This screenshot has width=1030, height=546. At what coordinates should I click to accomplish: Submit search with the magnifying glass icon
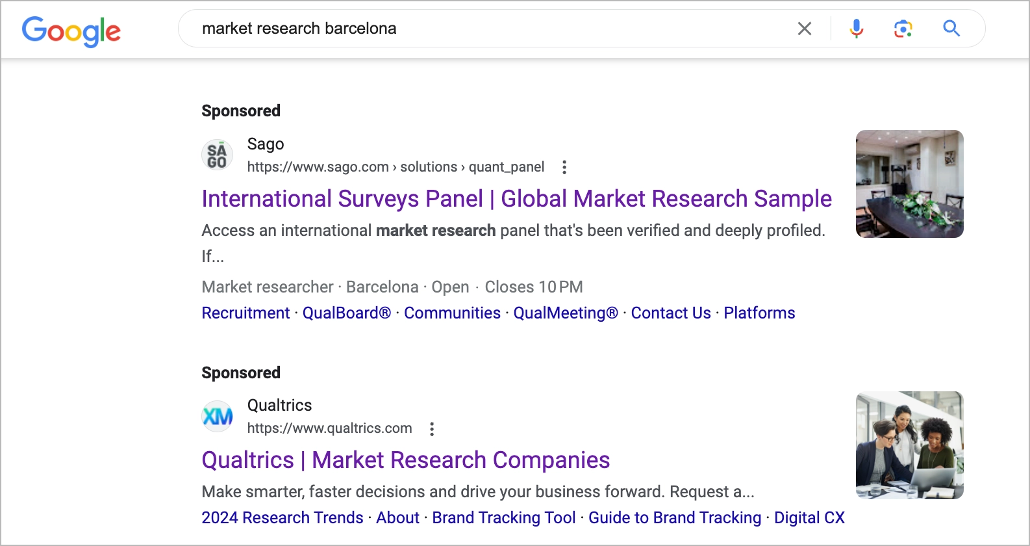[951, 29]
